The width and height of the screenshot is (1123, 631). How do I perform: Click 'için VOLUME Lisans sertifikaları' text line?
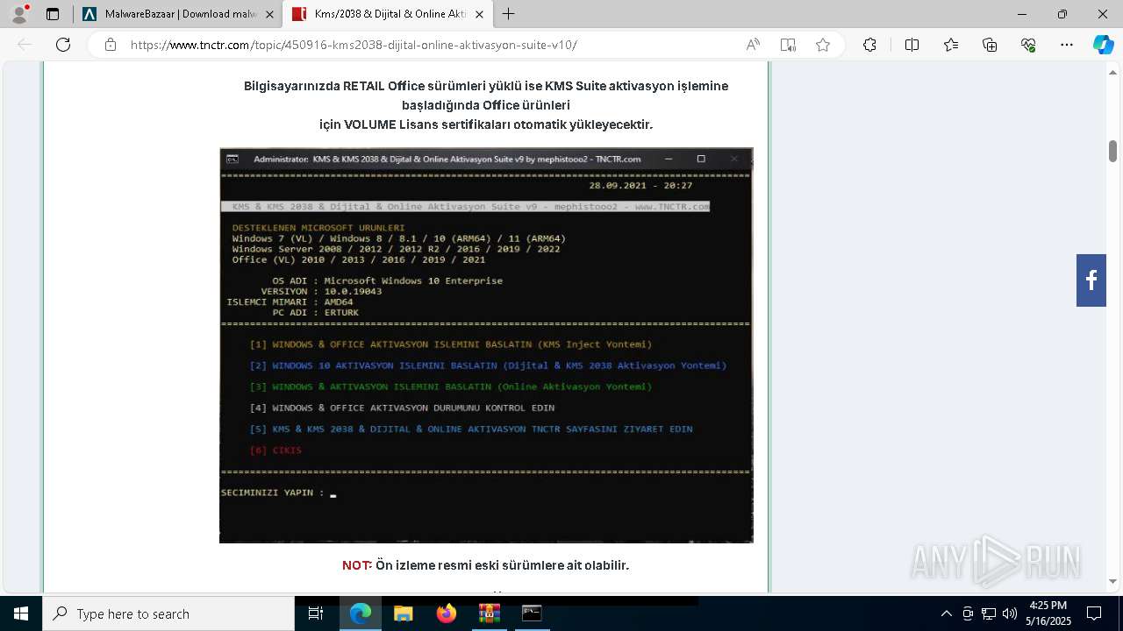point(486,124)
